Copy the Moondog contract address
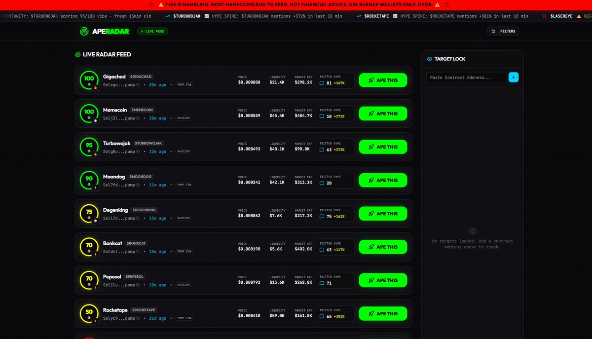Screen dimensions: 592x339 click(138, 185)
